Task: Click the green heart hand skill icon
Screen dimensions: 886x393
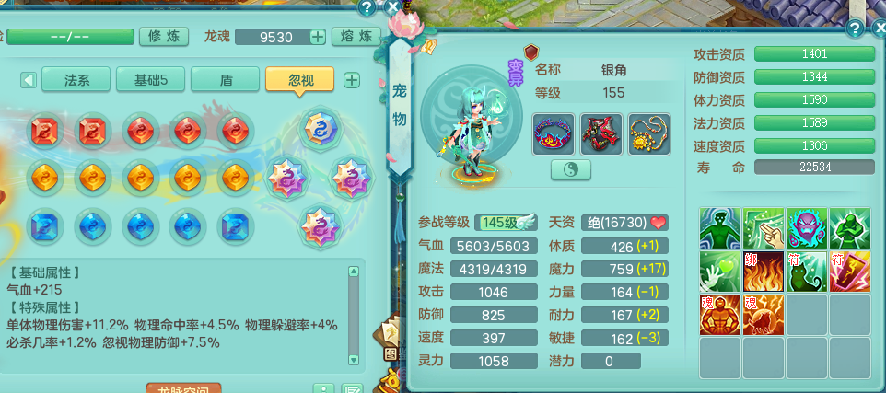Action: coord(720,272)
